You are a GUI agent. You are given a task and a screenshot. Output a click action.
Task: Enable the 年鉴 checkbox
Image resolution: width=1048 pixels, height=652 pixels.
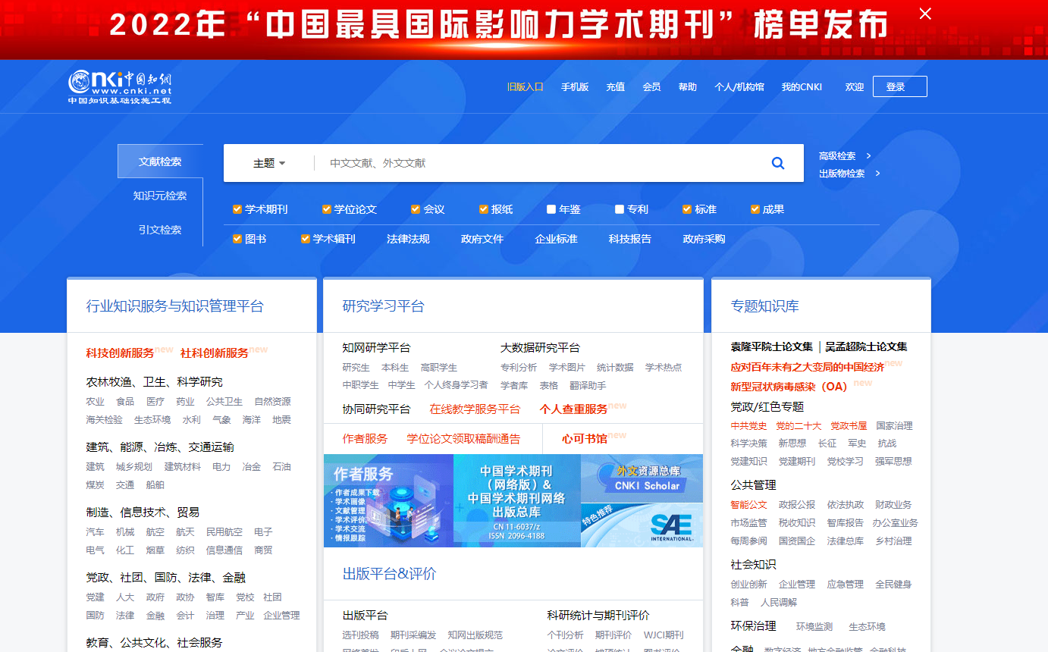(551, 209)
